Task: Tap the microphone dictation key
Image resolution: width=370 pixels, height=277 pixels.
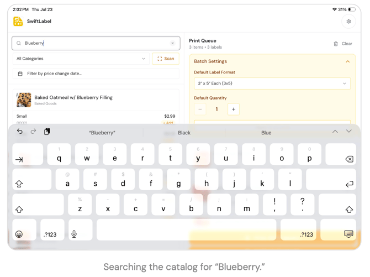Action: tap(80, 230)
